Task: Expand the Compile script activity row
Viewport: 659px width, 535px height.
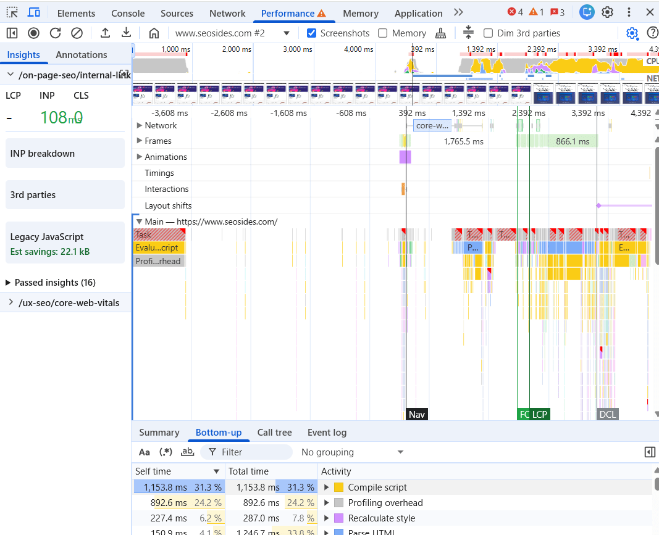Action: coord(327,487)
